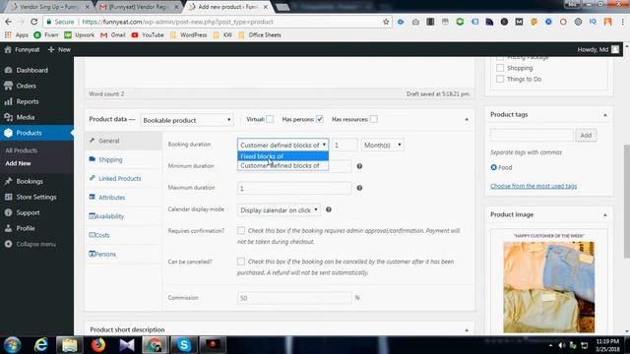Open Orders from the admin menu
This screenshot has height=354, width=630.
[27, 86]
